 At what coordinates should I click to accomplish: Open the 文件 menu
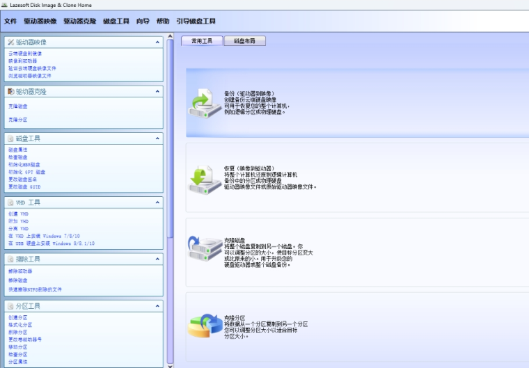click(x=10, y=21)
